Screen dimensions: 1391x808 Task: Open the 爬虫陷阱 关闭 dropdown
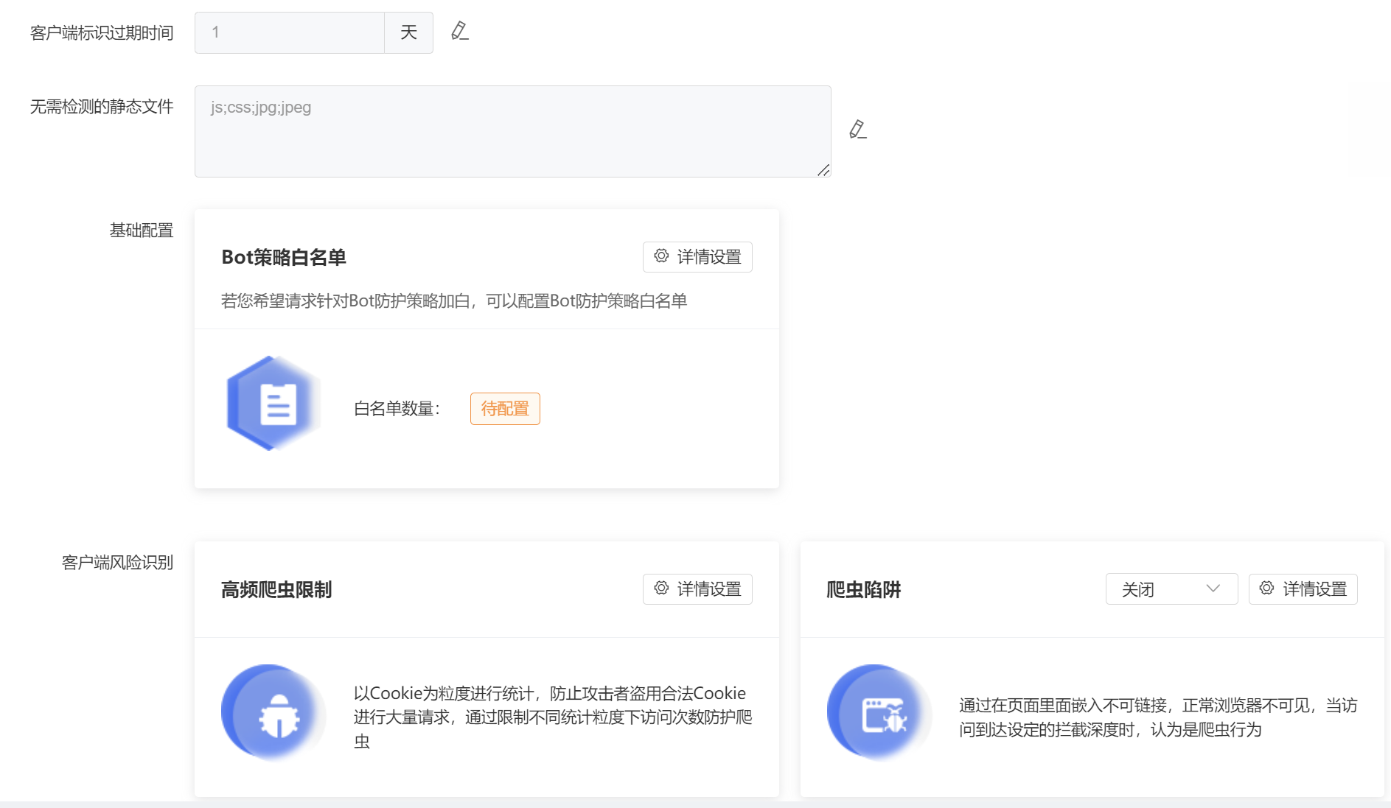(x=1171, y=589)
